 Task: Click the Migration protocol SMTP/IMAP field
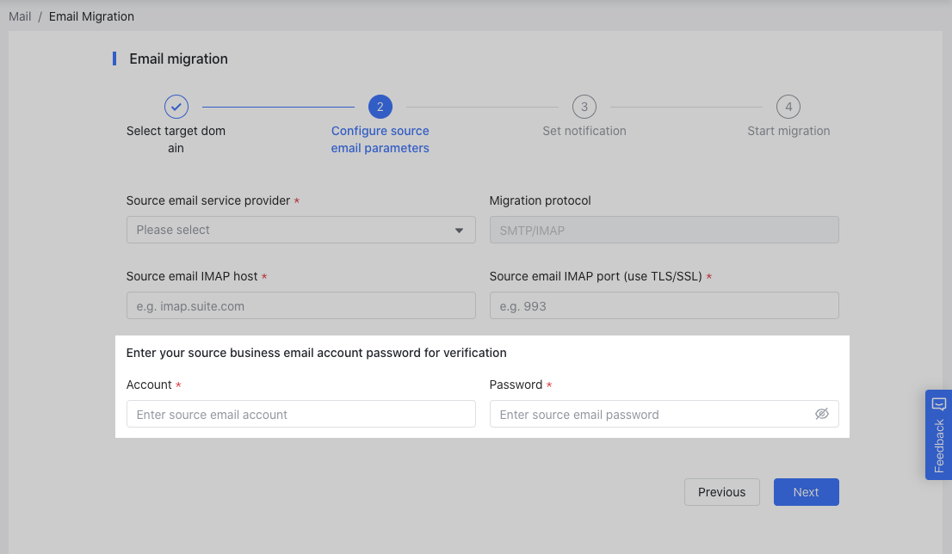coord(664,230)
